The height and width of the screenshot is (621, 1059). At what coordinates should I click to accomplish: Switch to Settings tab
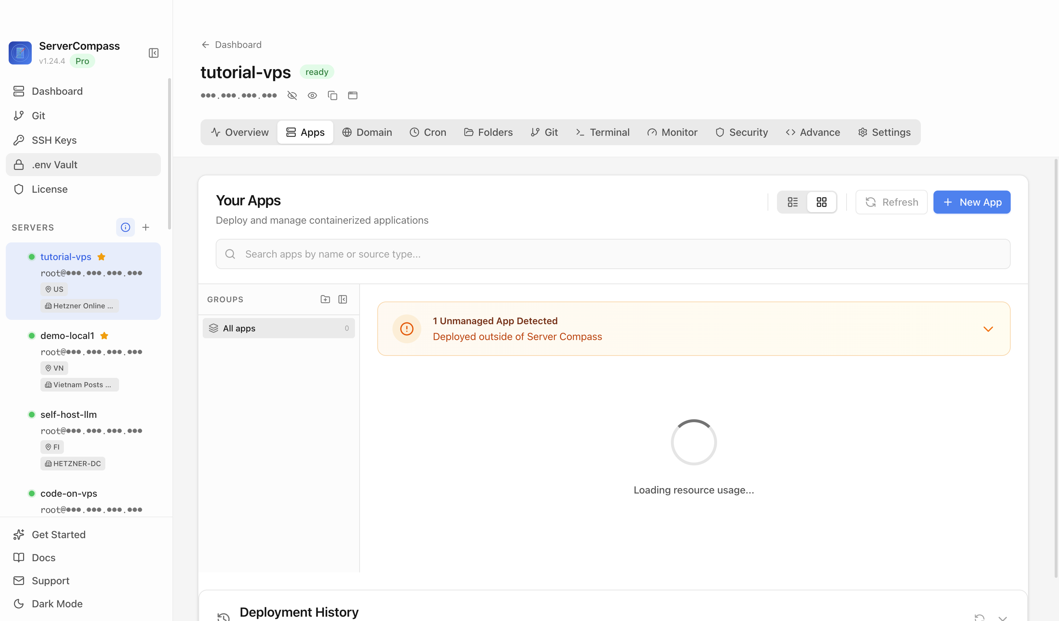coord(884,132)
